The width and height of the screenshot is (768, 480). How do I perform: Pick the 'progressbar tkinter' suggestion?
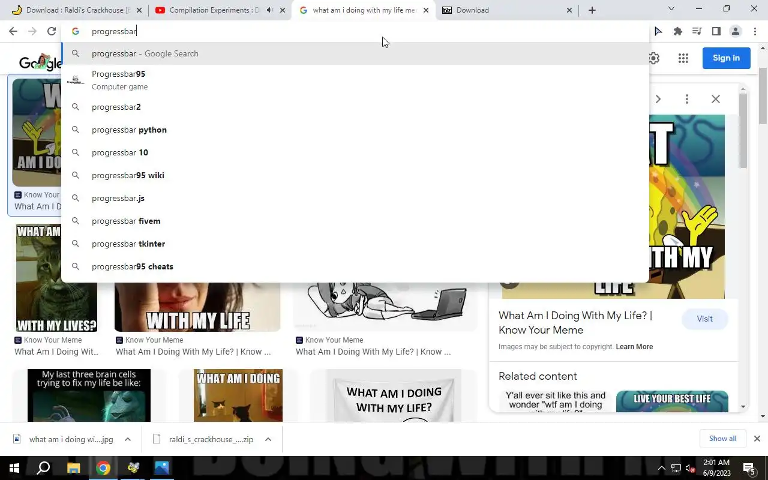click(x=355, y=244)
